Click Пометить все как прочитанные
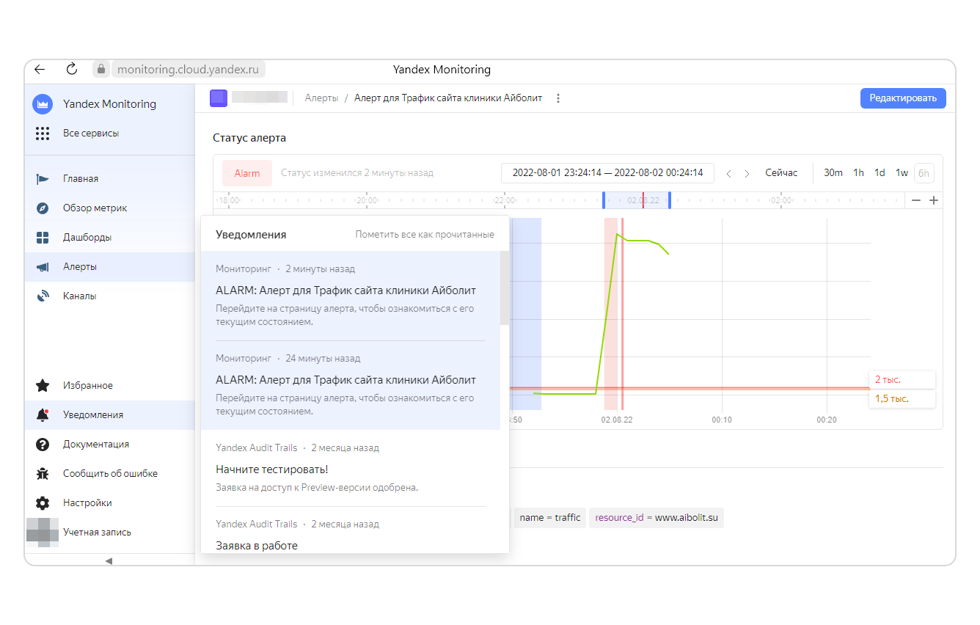 (x=425, y=235)
